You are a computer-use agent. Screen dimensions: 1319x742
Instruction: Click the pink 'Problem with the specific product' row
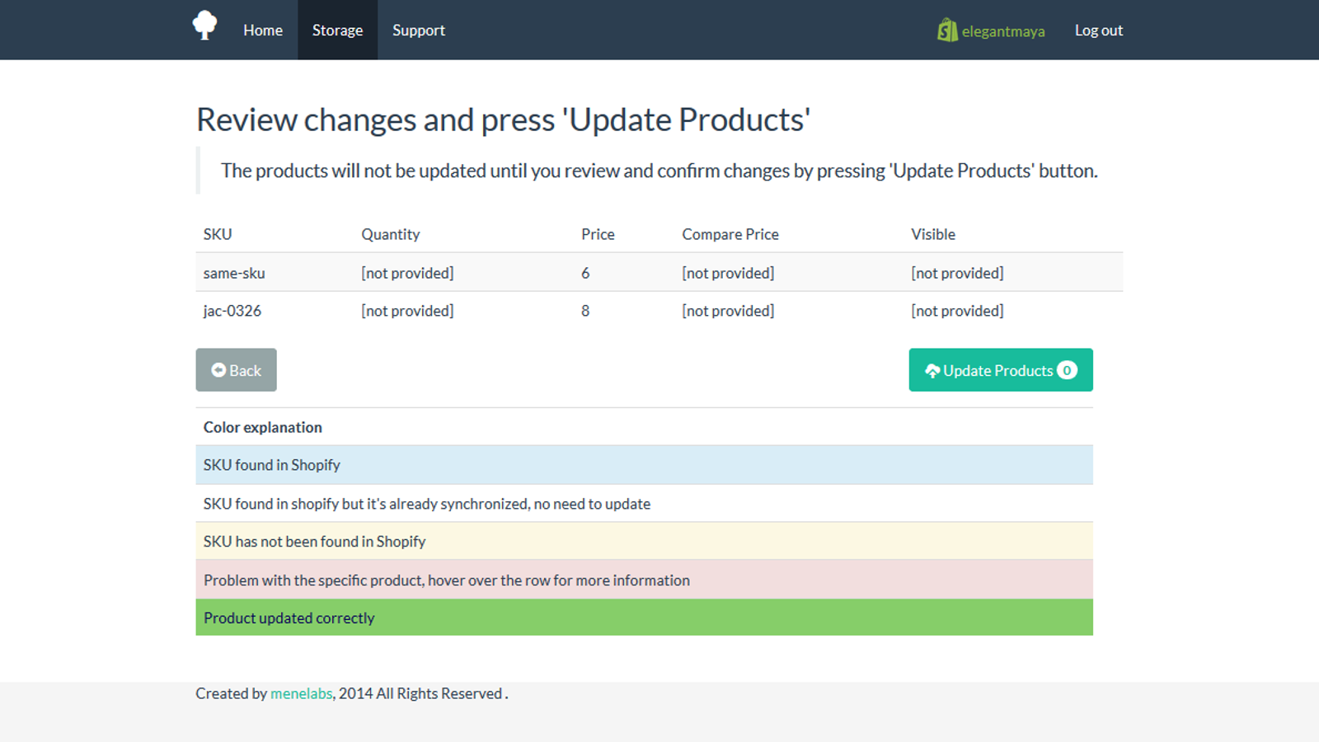pyautogui.click(x=644, y=580)
